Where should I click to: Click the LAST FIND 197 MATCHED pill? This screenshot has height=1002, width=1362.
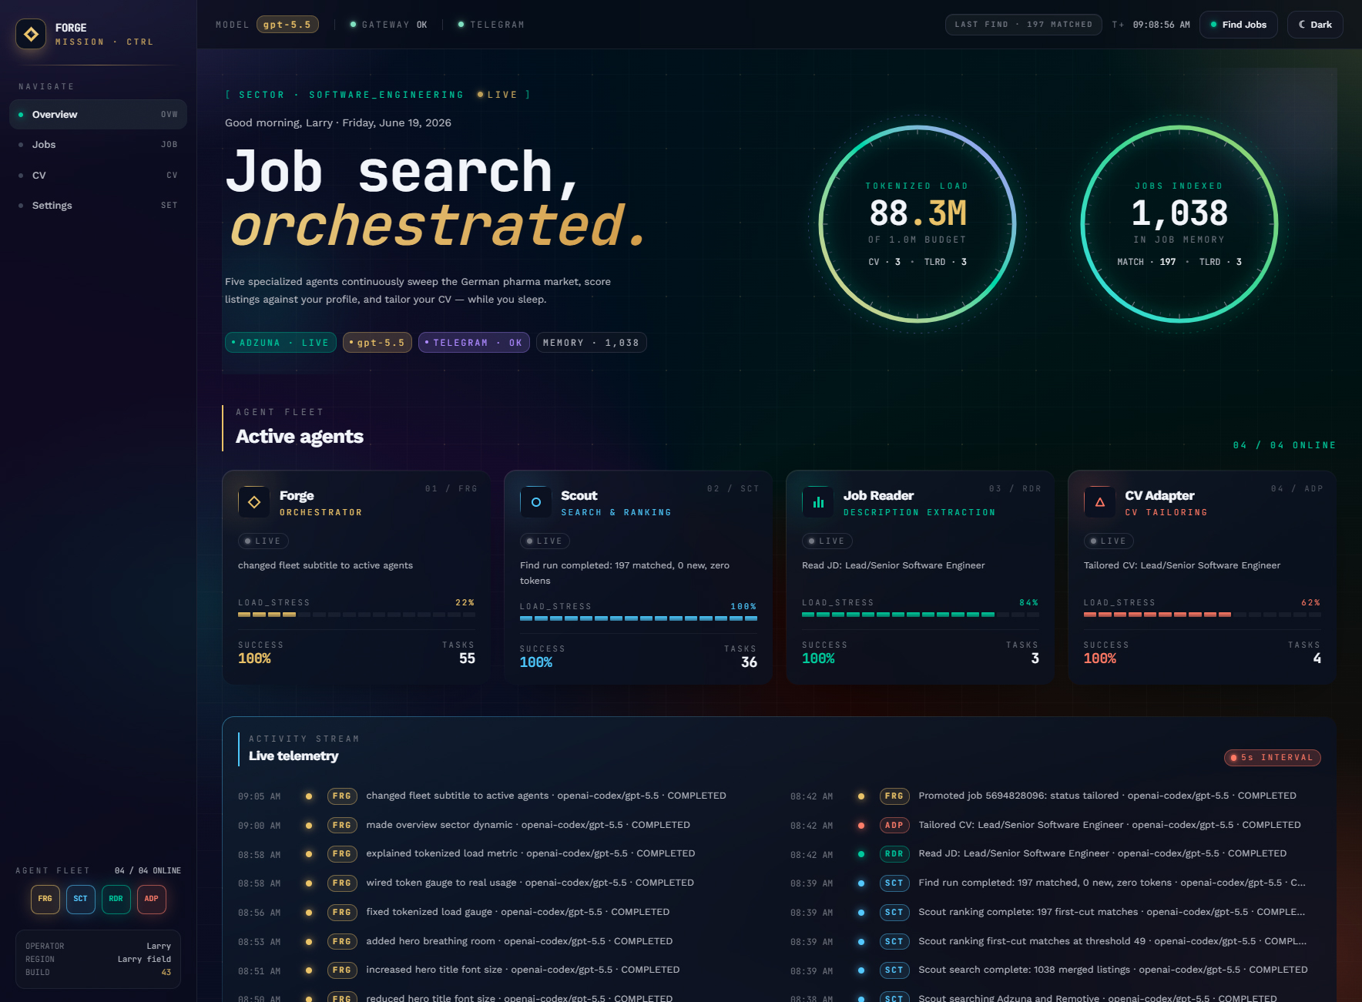[x=1023, y=25]
